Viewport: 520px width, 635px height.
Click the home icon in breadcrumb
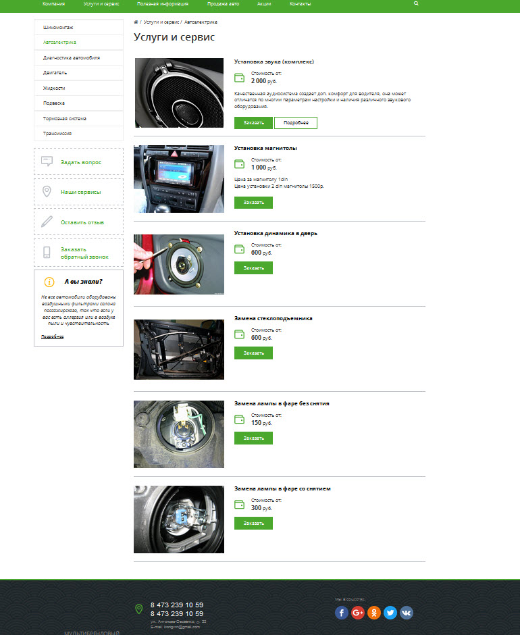pyautogui.click(x=136, y=22)
